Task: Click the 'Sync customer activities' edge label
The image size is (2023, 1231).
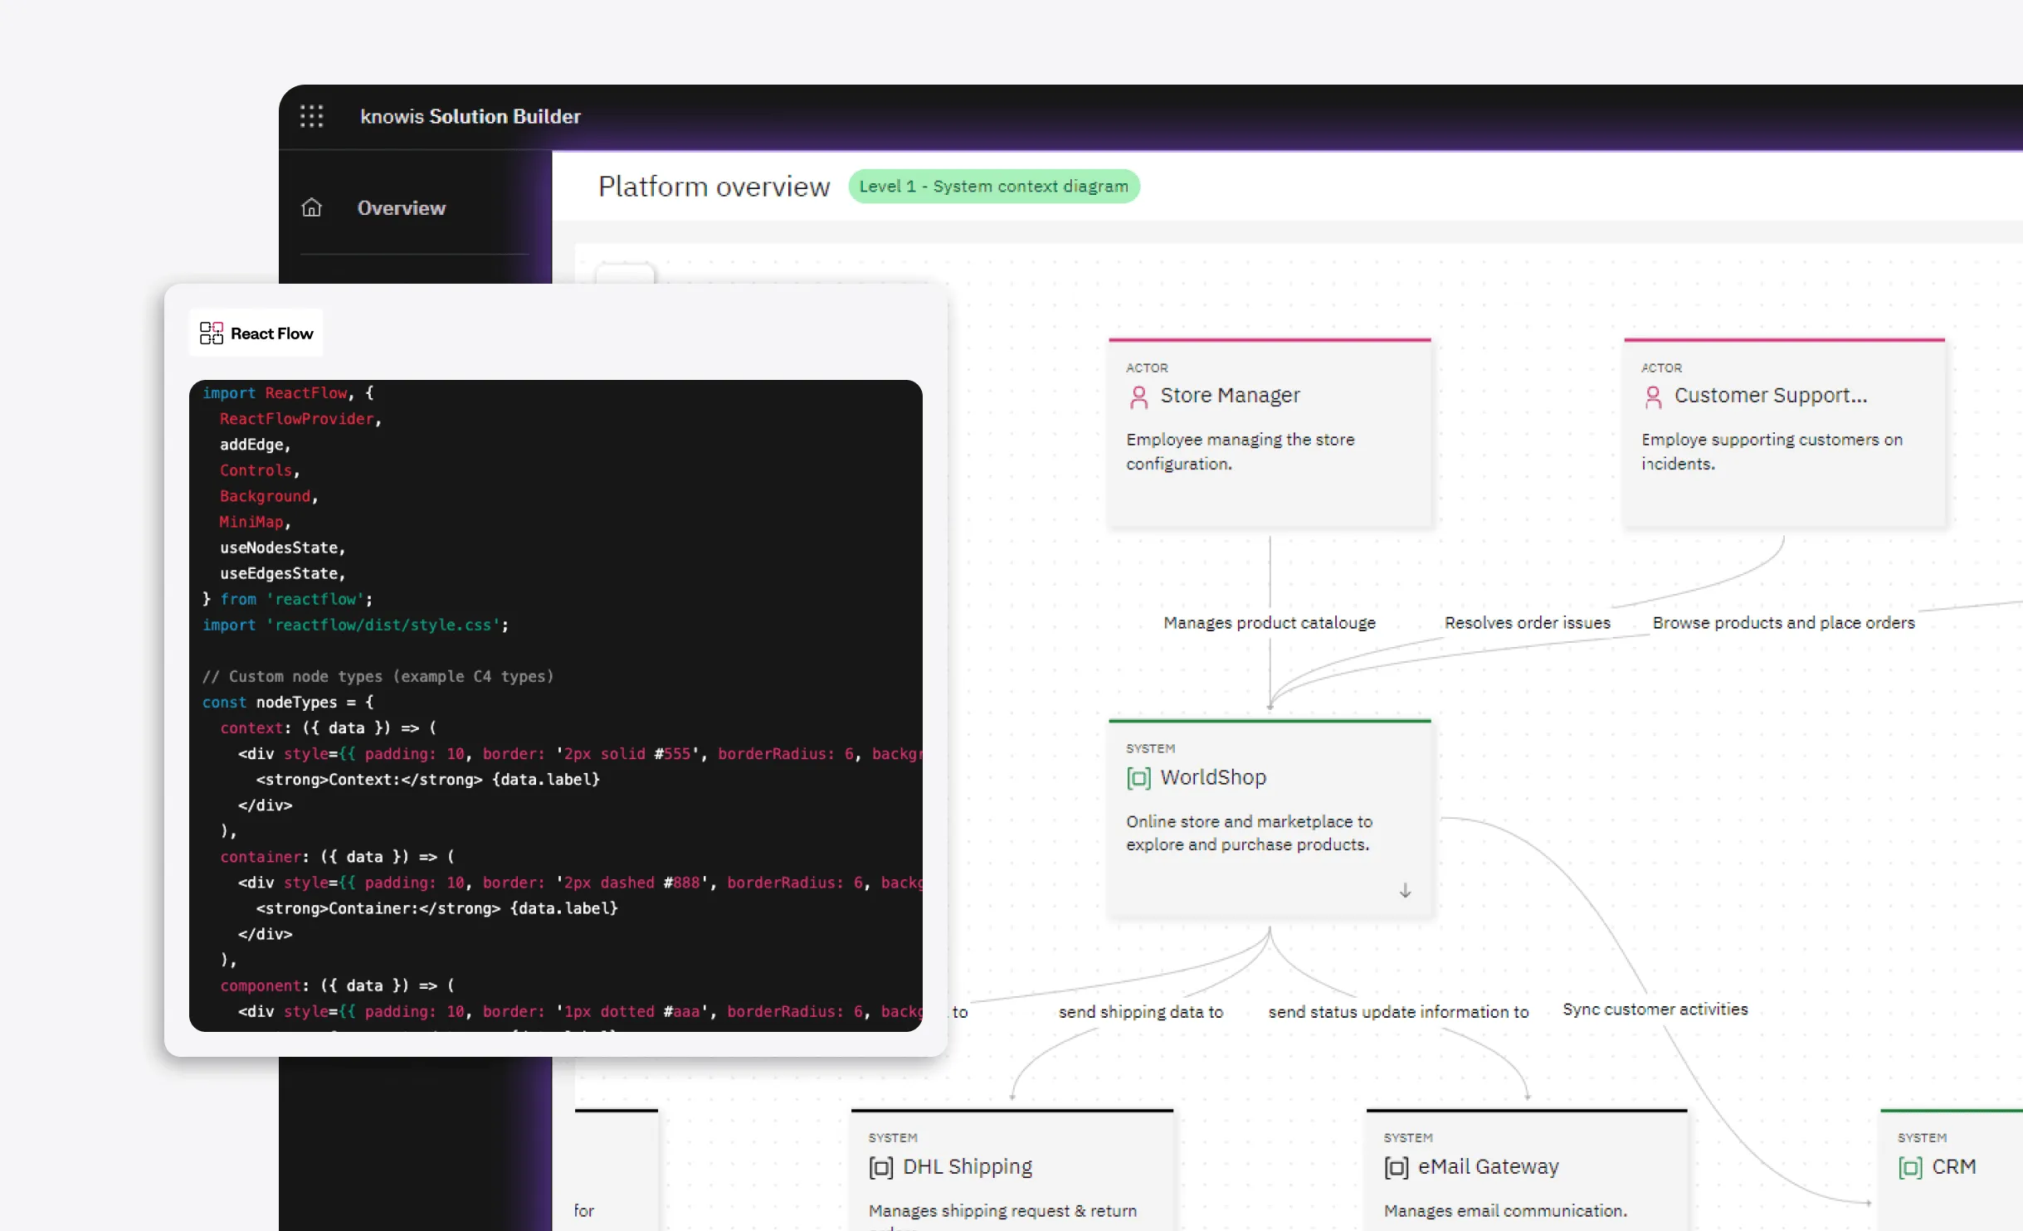Action: pos(1655,1010)
